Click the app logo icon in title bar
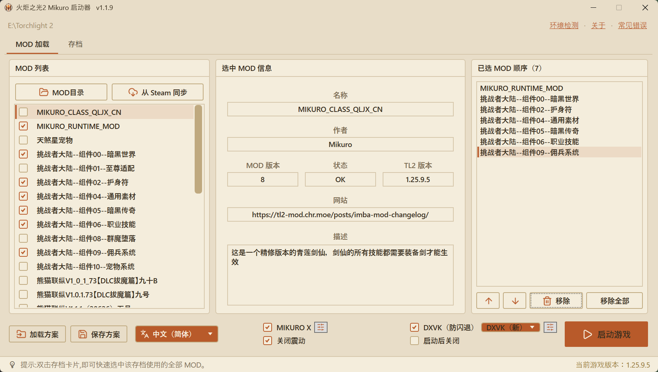Viewport: 658px width, 372px height. click(8, 7)
